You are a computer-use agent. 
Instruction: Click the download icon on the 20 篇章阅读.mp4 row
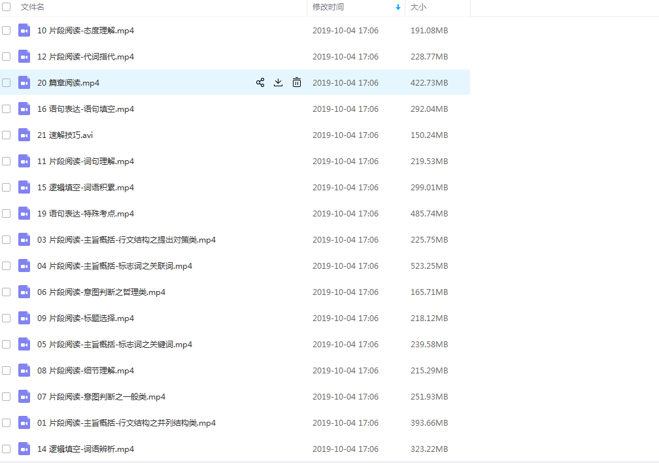point(279,82)
